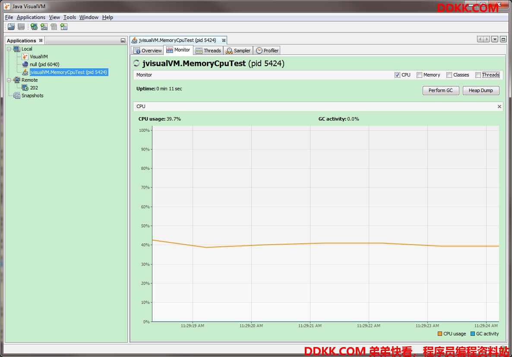Close the MemoryCpuTest (pid 5424) document tab
Image resolution: width=512 pixels, height=357 pixels.
(x=224, y=41)
